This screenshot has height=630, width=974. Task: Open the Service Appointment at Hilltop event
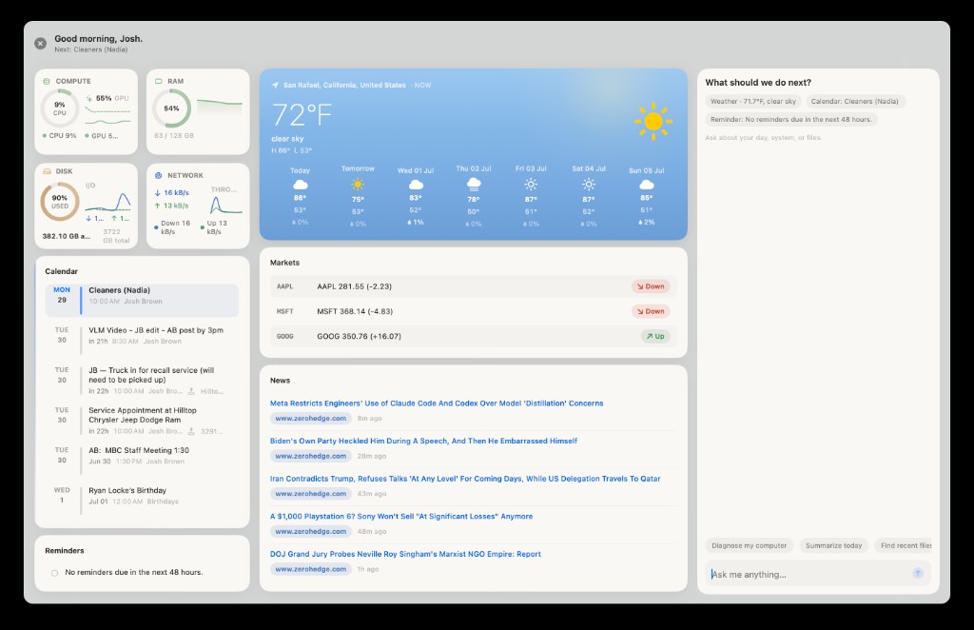143,420
